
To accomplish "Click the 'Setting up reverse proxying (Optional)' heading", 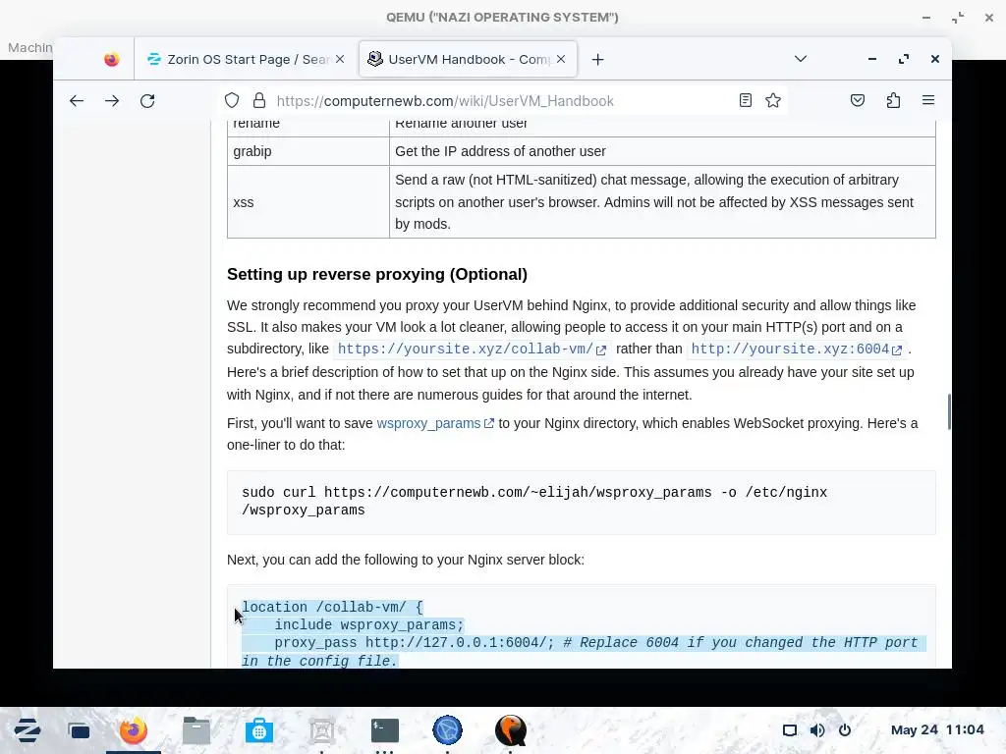I will [376, 275].
